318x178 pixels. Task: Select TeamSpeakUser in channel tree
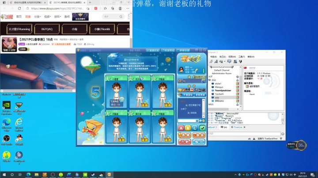click(x=223, y=90)
